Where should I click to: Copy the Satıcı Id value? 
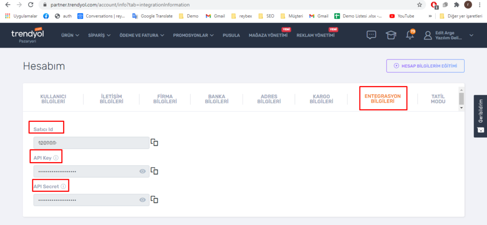[x=155, y=142]
